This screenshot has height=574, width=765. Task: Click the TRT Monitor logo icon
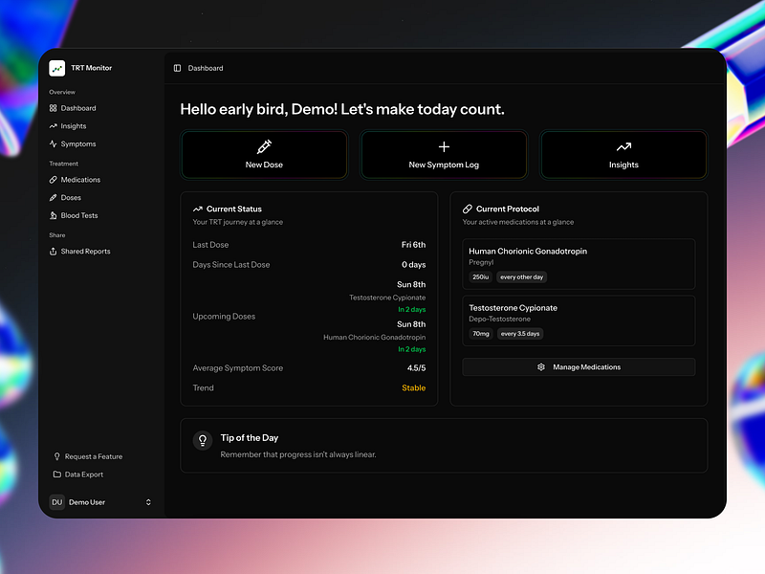[57, 68]
